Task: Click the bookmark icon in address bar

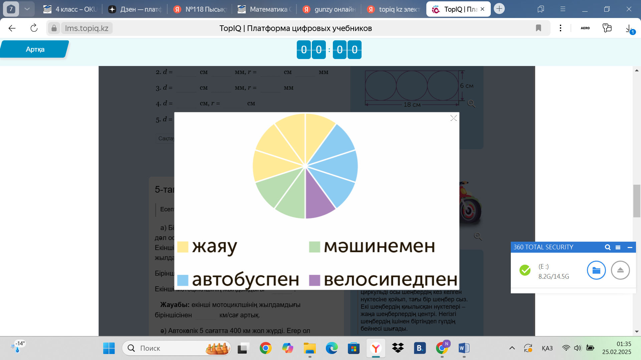Action: point(538,28)
